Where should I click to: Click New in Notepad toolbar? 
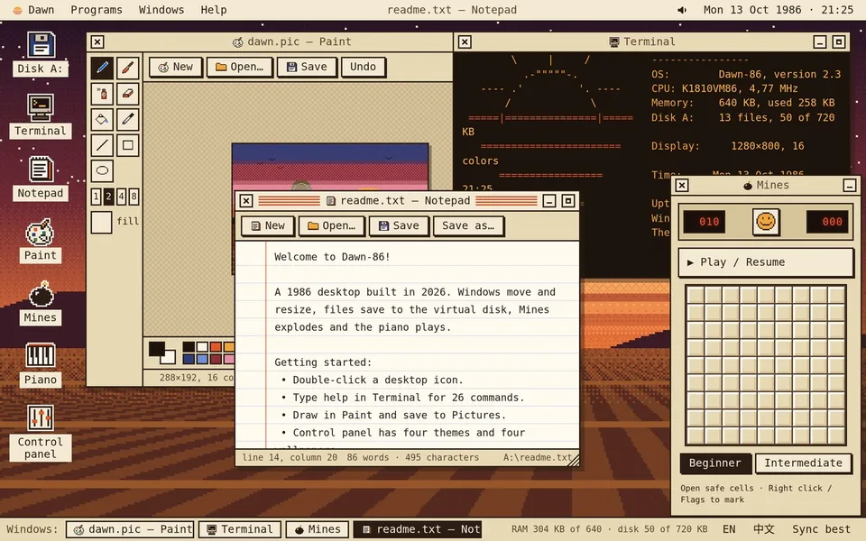pyautogui.click(x=268, y=225)
